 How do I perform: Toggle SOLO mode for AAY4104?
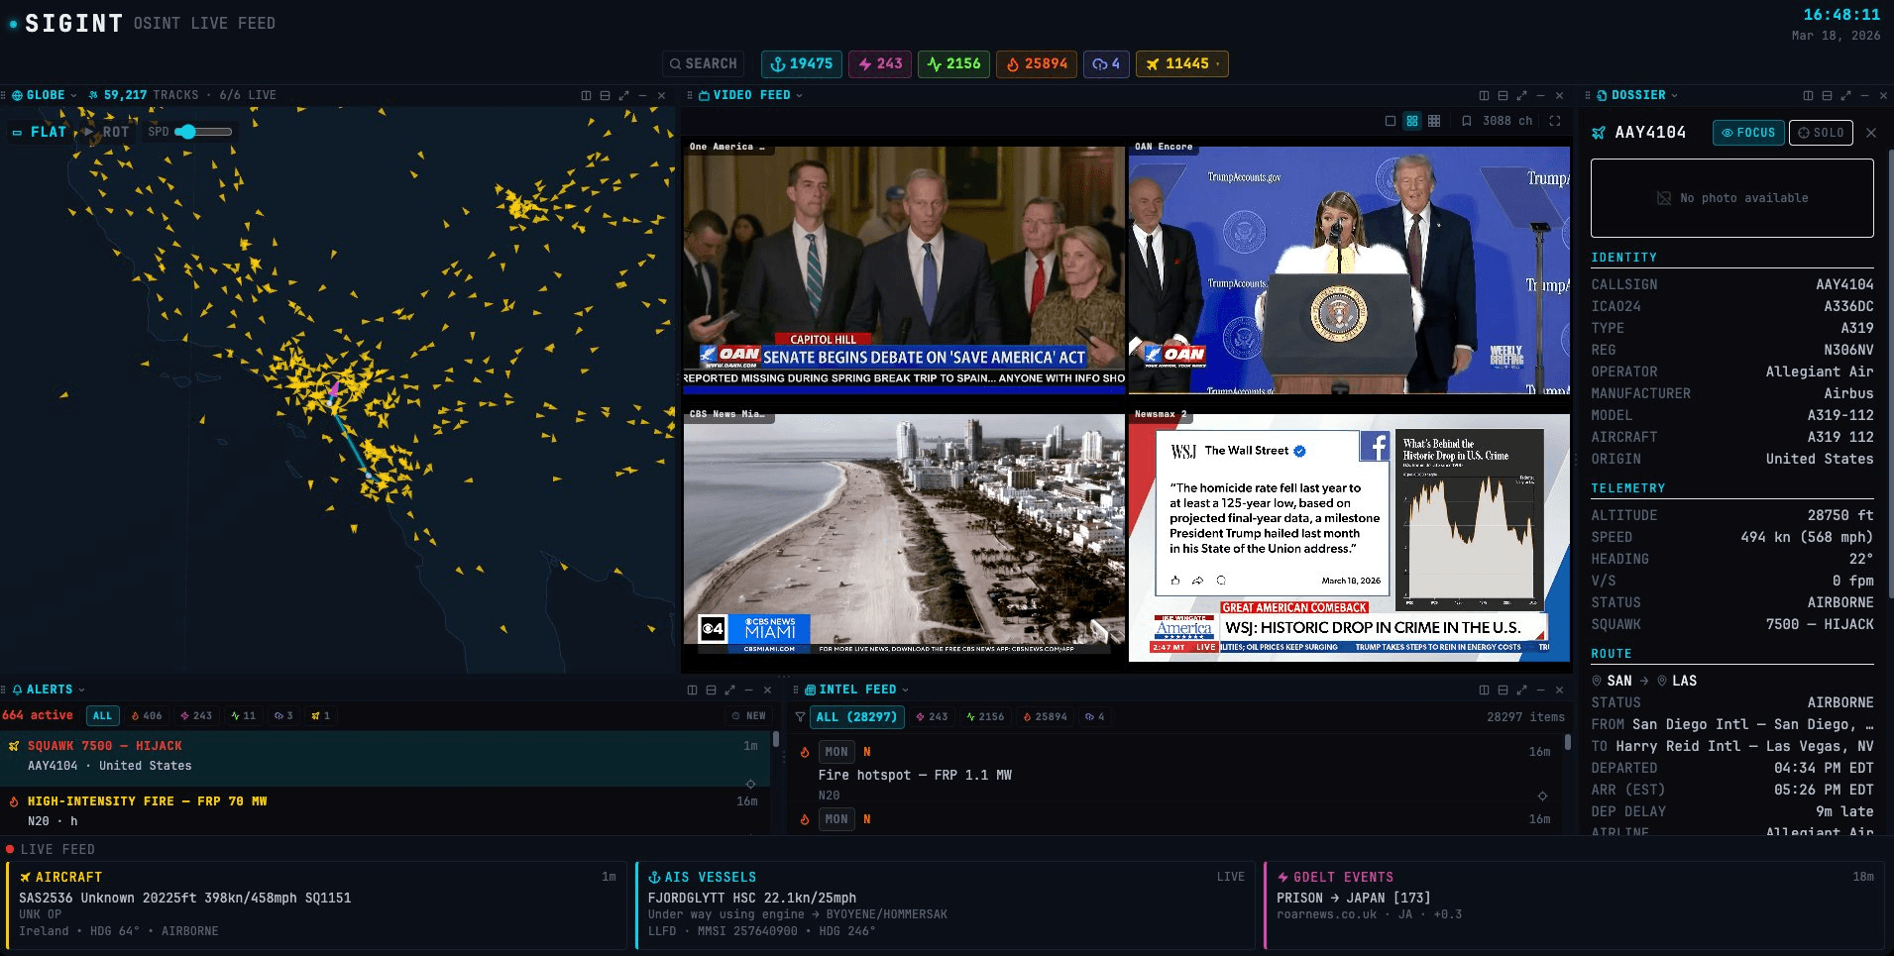1820,133
